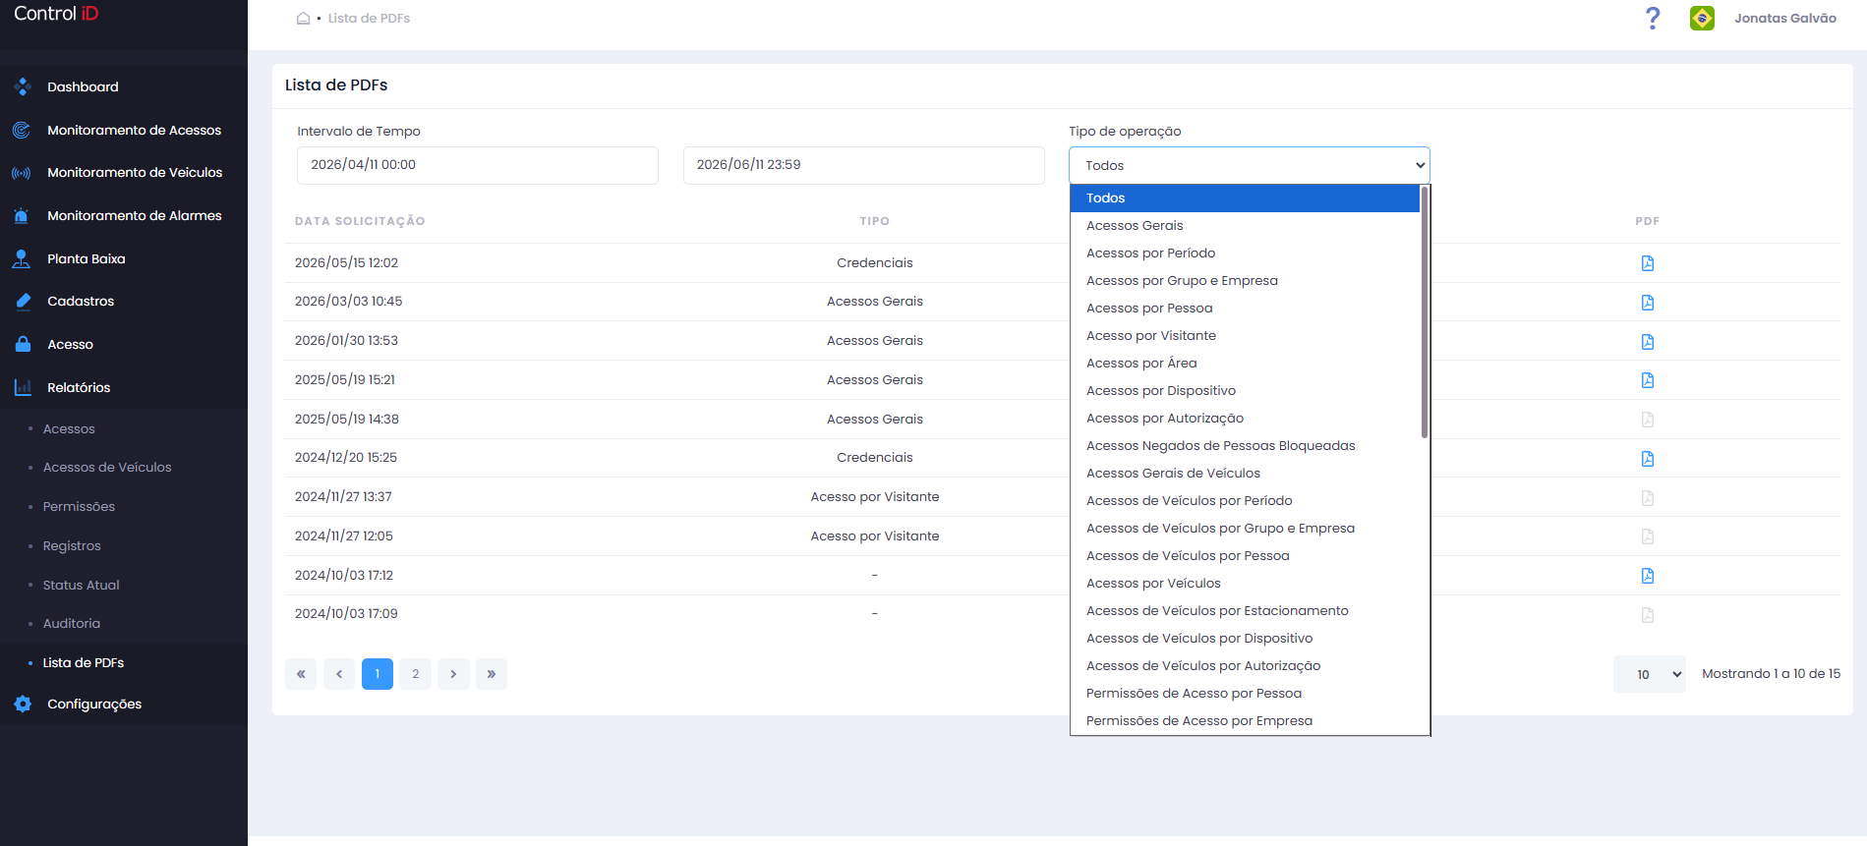
Task: Go to next page of results
Action: pos(453,674)
